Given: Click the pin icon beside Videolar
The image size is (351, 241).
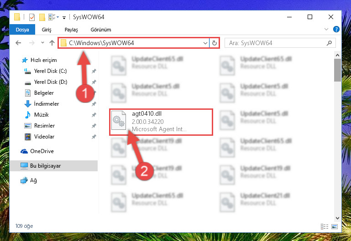Looking at the screenshot, I should [94, 137].
